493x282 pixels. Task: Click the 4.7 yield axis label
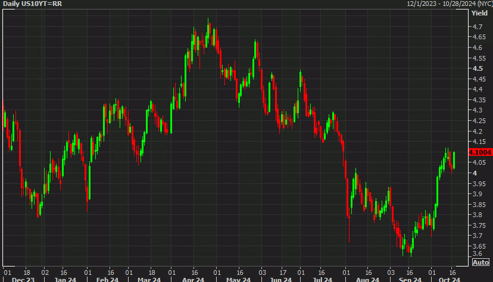coord(478,27)
